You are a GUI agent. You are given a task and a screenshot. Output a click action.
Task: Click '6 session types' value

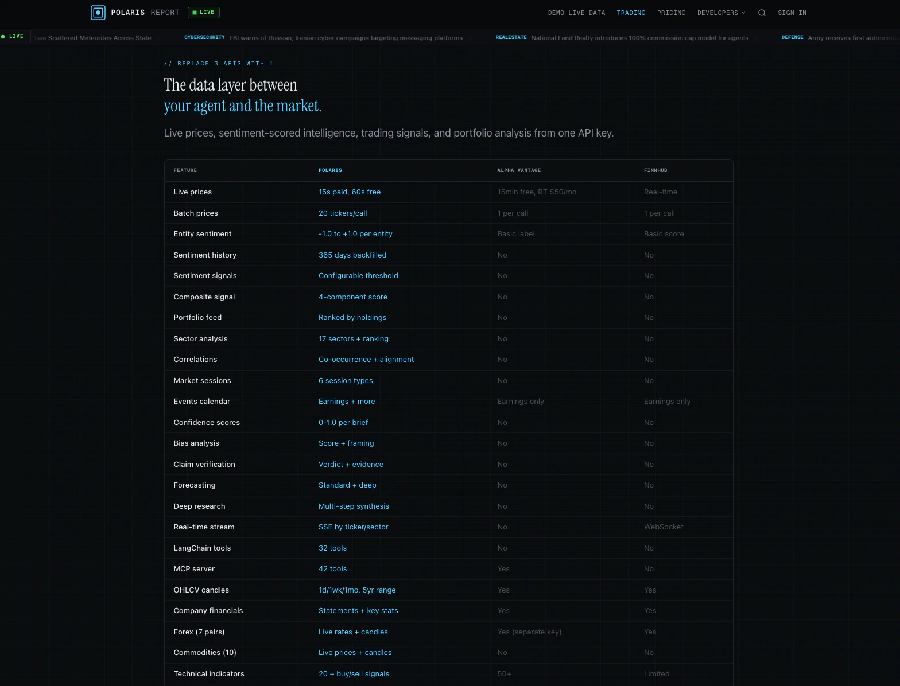click(x=346, y=381)
